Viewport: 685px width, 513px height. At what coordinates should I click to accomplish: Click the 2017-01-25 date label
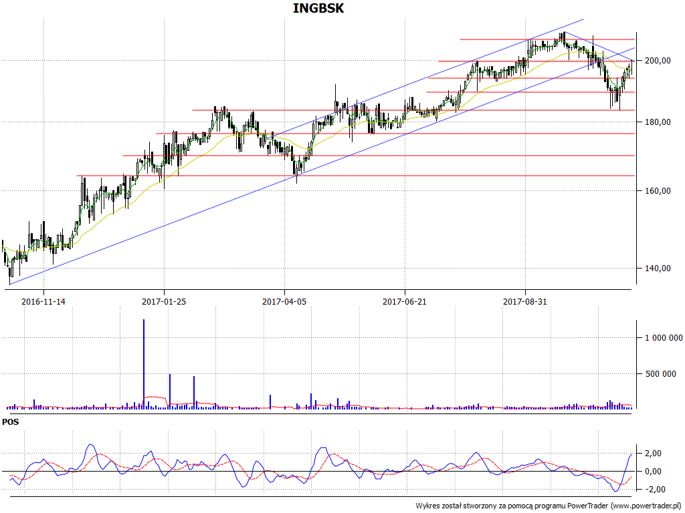(164, 301)
